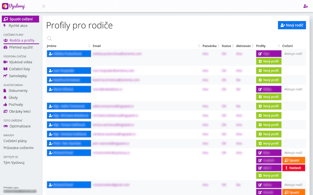Click Nový rodič button

pos(292,25)
